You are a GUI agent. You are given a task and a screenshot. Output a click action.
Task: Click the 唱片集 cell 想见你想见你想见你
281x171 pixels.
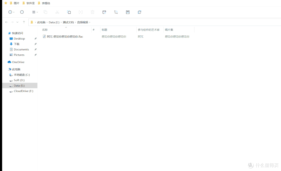point(177,36)
